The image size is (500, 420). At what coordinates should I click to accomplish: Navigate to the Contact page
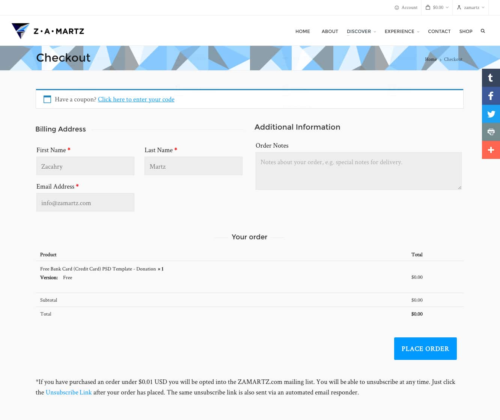point(439,32)
